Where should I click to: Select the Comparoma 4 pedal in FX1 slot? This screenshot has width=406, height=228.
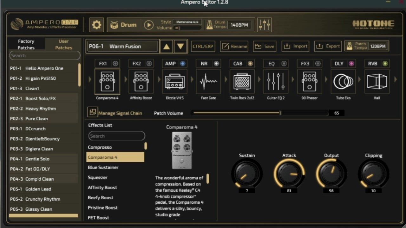pyautogui.click(x=107, y=82)
